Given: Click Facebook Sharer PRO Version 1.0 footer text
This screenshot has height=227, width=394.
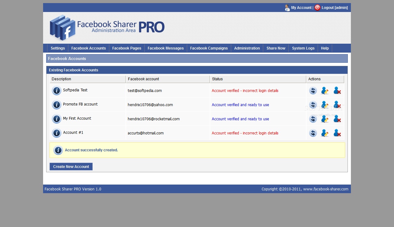Looking at the screenshot, I should tap(73, 189).
